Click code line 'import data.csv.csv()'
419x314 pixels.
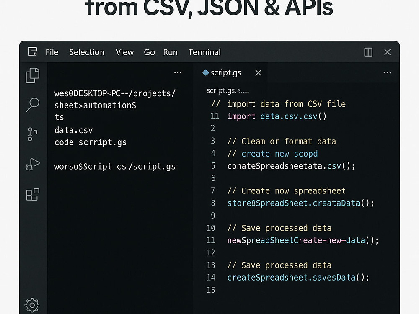tap(277, 116)
